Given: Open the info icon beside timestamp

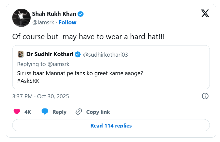Looking at the screenshot, I should point(205,96).
